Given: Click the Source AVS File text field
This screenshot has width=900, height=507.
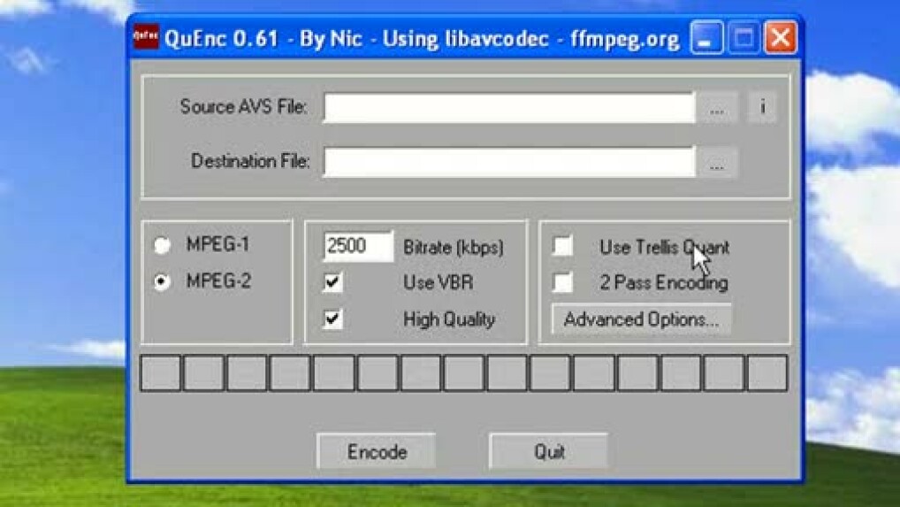Looking at the screenshot, I should click(x=508, y=108).
